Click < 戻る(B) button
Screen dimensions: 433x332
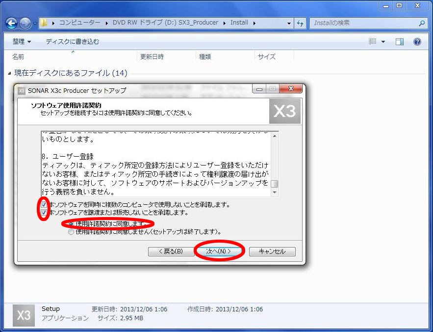(x=171, y=251)
